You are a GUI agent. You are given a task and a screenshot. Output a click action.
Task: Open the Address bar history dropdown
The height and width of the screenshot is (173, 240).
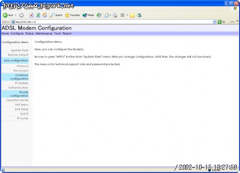point(215,22)
